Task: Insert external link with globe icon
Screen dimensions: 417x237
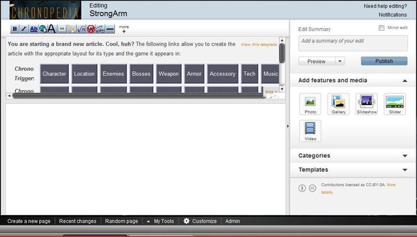Action: coord(43,29)
